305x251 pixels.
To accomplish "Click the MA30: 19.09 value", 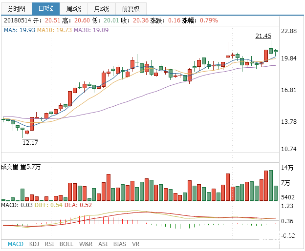I will tap(91, 30).
